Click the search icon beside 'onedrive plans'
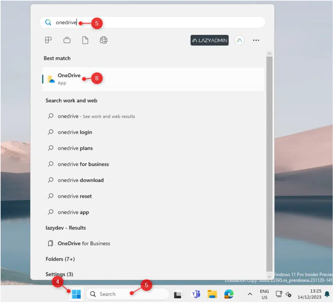Image resolution: width=334 pixels, height=303 pixels. (x=50, y=148)
